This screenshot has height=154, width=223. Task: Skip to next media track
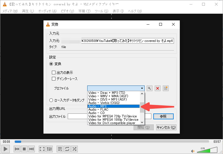point(31,149)
